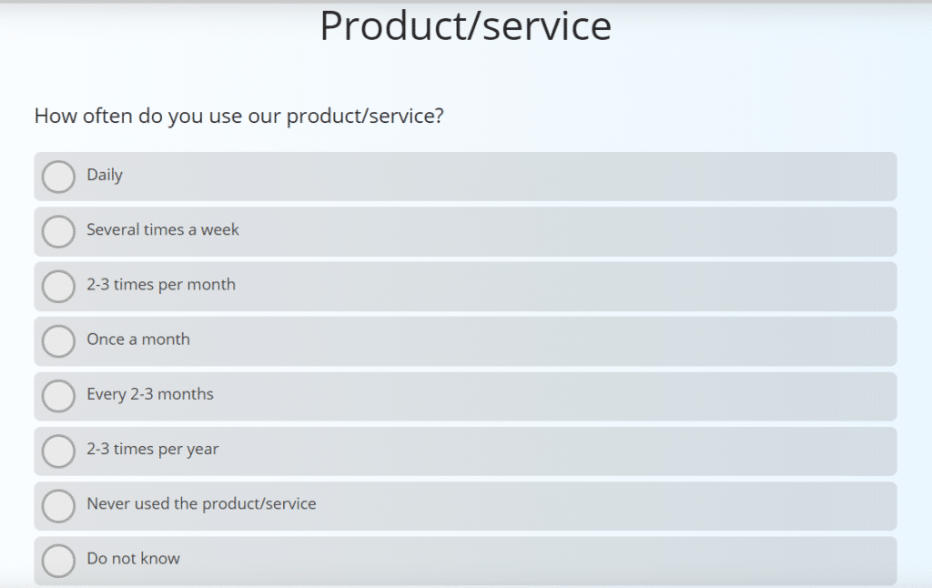
Task: Click the survey question text
Action: 238,116
